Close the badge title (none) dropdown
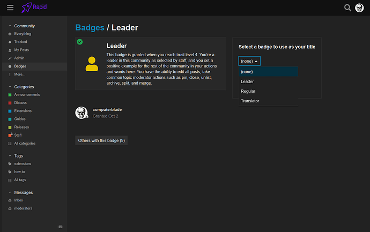Image resolution: width=370 pixels, height=232 pixels. point(249,61)
